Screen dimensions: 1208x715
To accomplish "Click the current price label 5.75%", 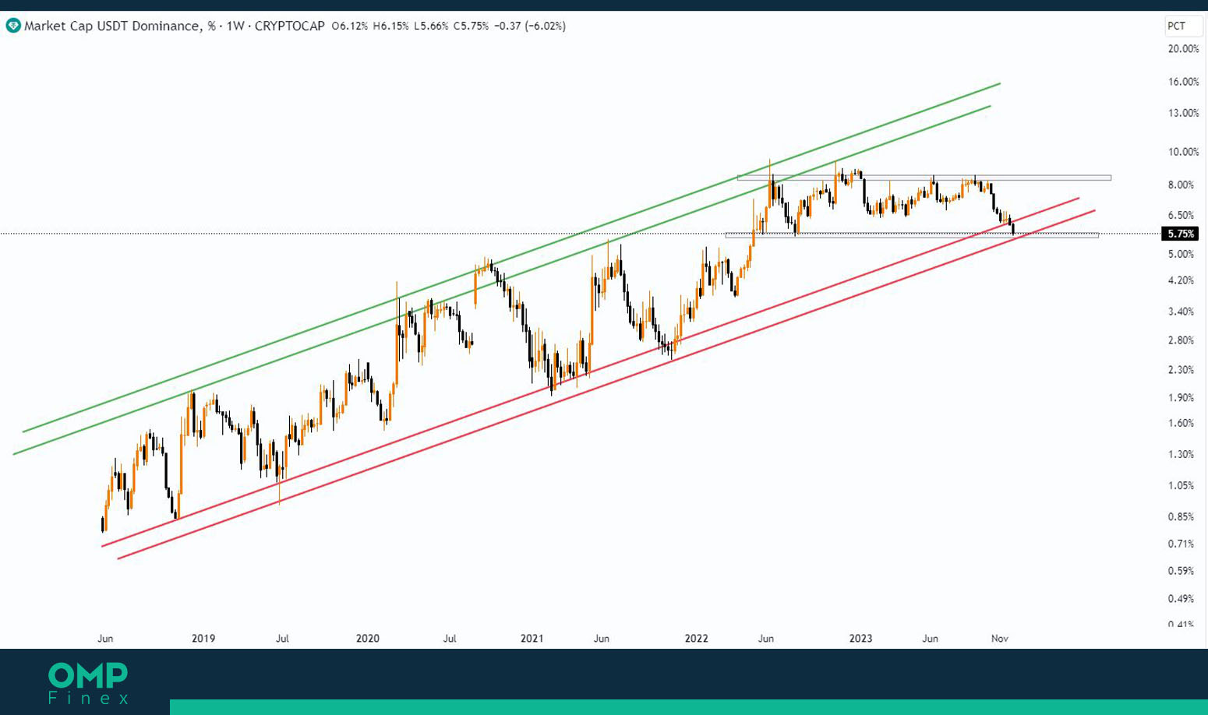I will (1181, 234).
